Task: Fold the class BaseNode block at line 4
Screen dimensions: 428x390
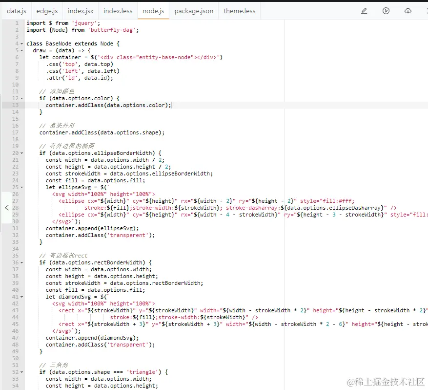Action: click(x=22, y=43)
